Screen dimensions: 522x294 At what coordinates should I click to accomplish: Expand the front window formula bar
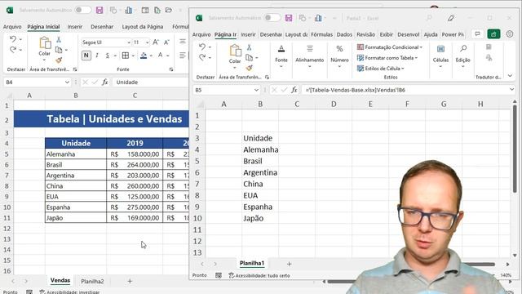click(x=511, y=90)
